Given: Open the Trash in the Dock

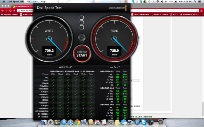Looking at the screenshot, I should (x=161, y=122).
